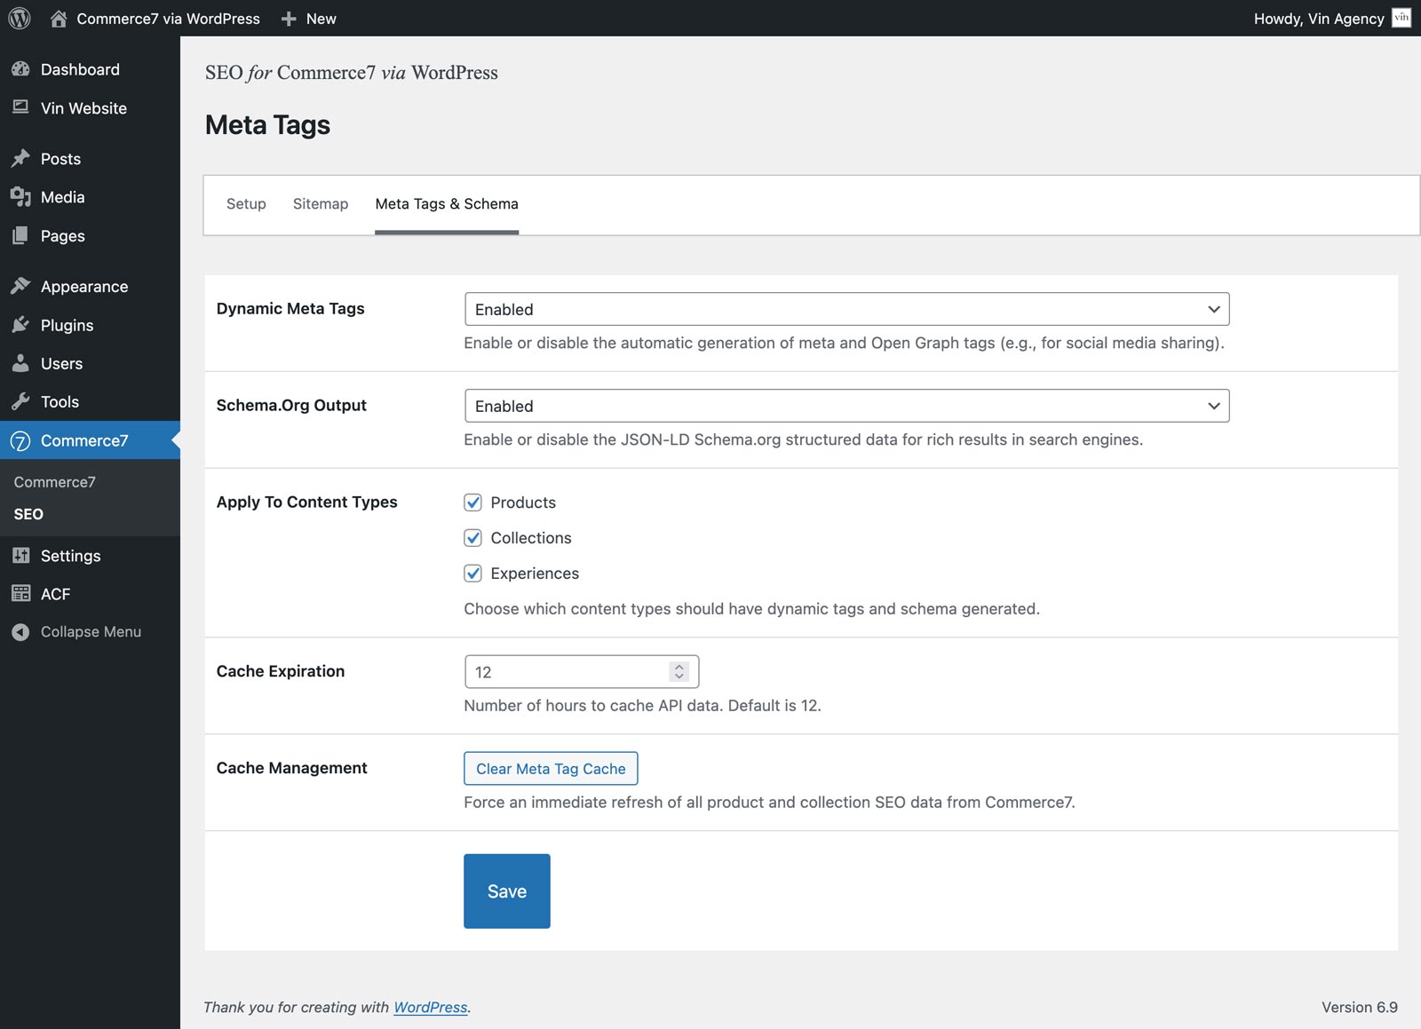Follow the WordPress footer link
This screenshot has height=1029, width=1421.
tap(430, 1007)
